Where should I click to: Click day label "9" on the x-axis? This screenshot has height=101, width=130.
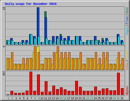point(39,98)
